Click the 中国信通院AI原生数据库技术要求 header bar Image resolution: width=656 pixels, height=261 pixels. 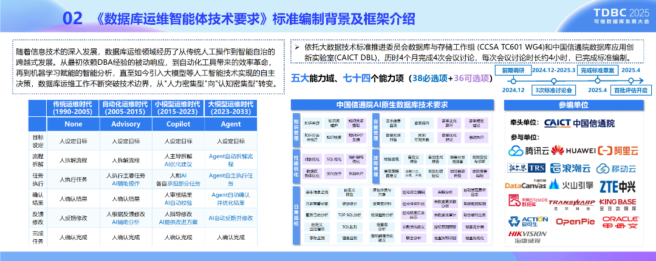(392, 105)
